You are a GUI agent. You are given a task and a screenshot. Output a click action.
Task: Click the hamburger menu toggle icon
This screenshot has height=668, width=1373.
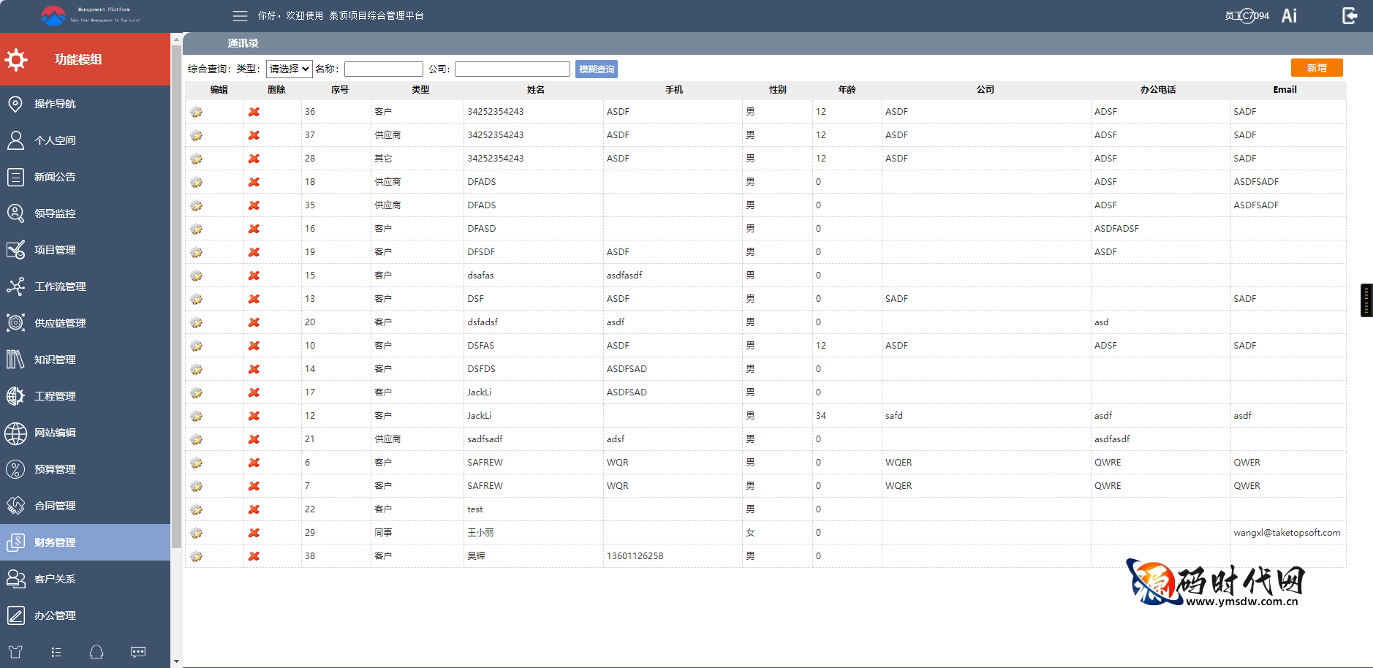point(240,15)
